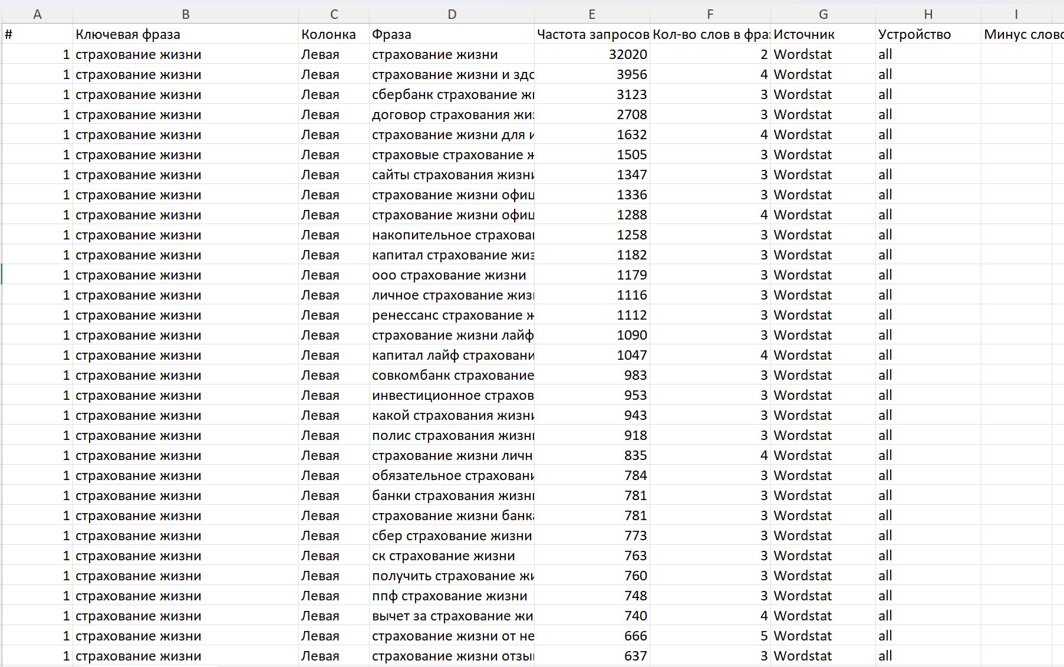1064x667 pixels.
Task: Click the 'Колонка' header cell
Action: pyautogui.click(x=334, y=34)
